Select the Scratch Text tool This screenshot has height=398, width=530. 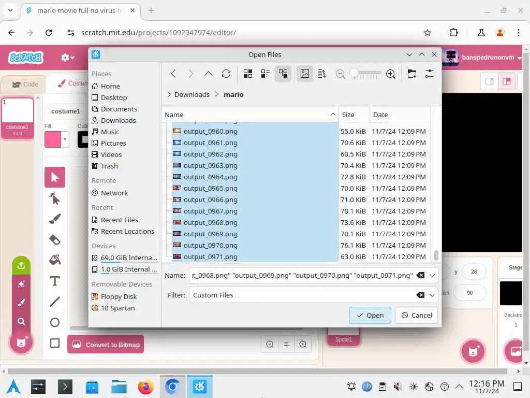[x=55, y=281]
